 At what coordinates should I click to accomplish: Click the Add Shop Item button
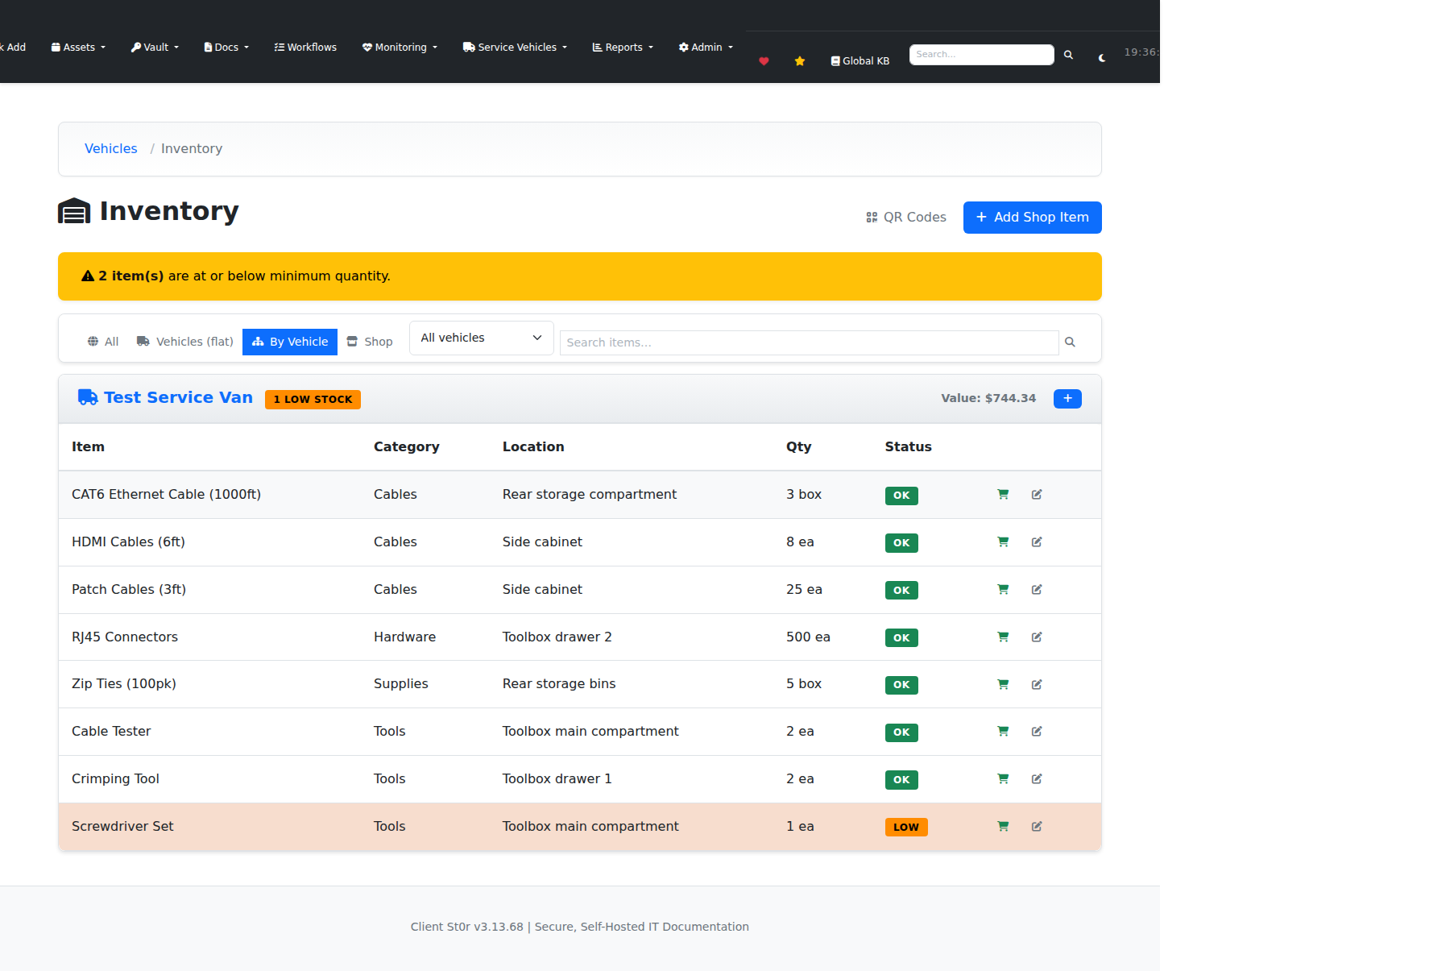(1032, 218)
